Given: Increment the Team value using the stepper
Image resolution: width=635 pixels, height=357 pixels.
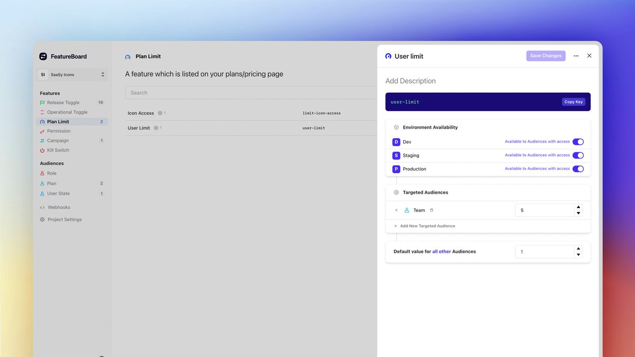Looking at the screenshot, I should [578, 207].
